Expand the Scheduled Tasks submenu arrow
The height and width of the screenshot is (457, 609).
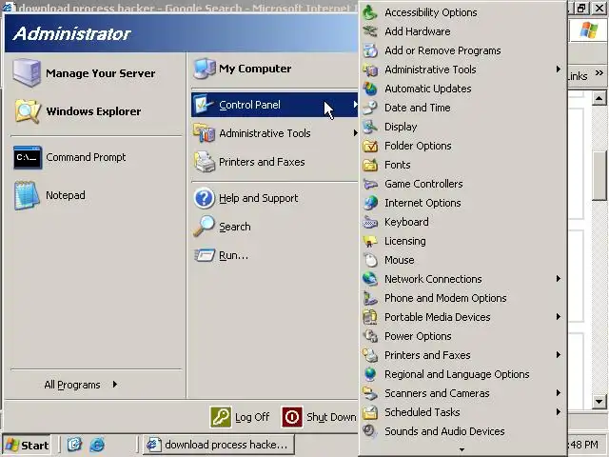coord(559,412)
